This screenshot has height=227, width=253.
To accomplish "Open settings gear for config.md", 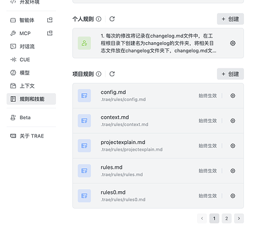I will (233, 96).
